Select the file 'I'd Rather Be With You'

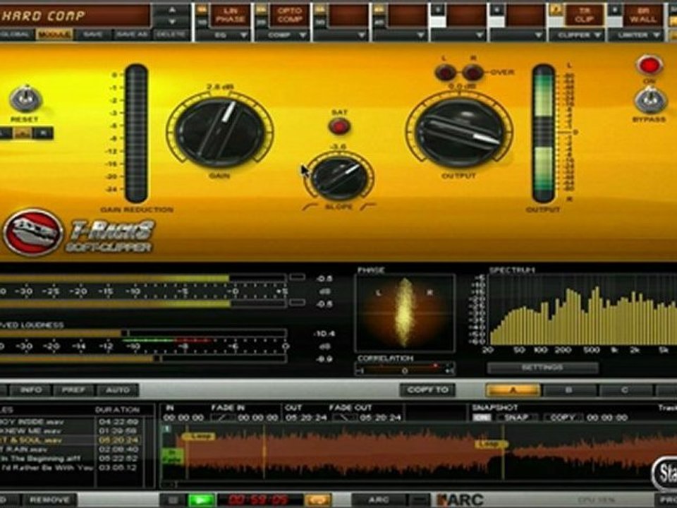click(71, 468)
